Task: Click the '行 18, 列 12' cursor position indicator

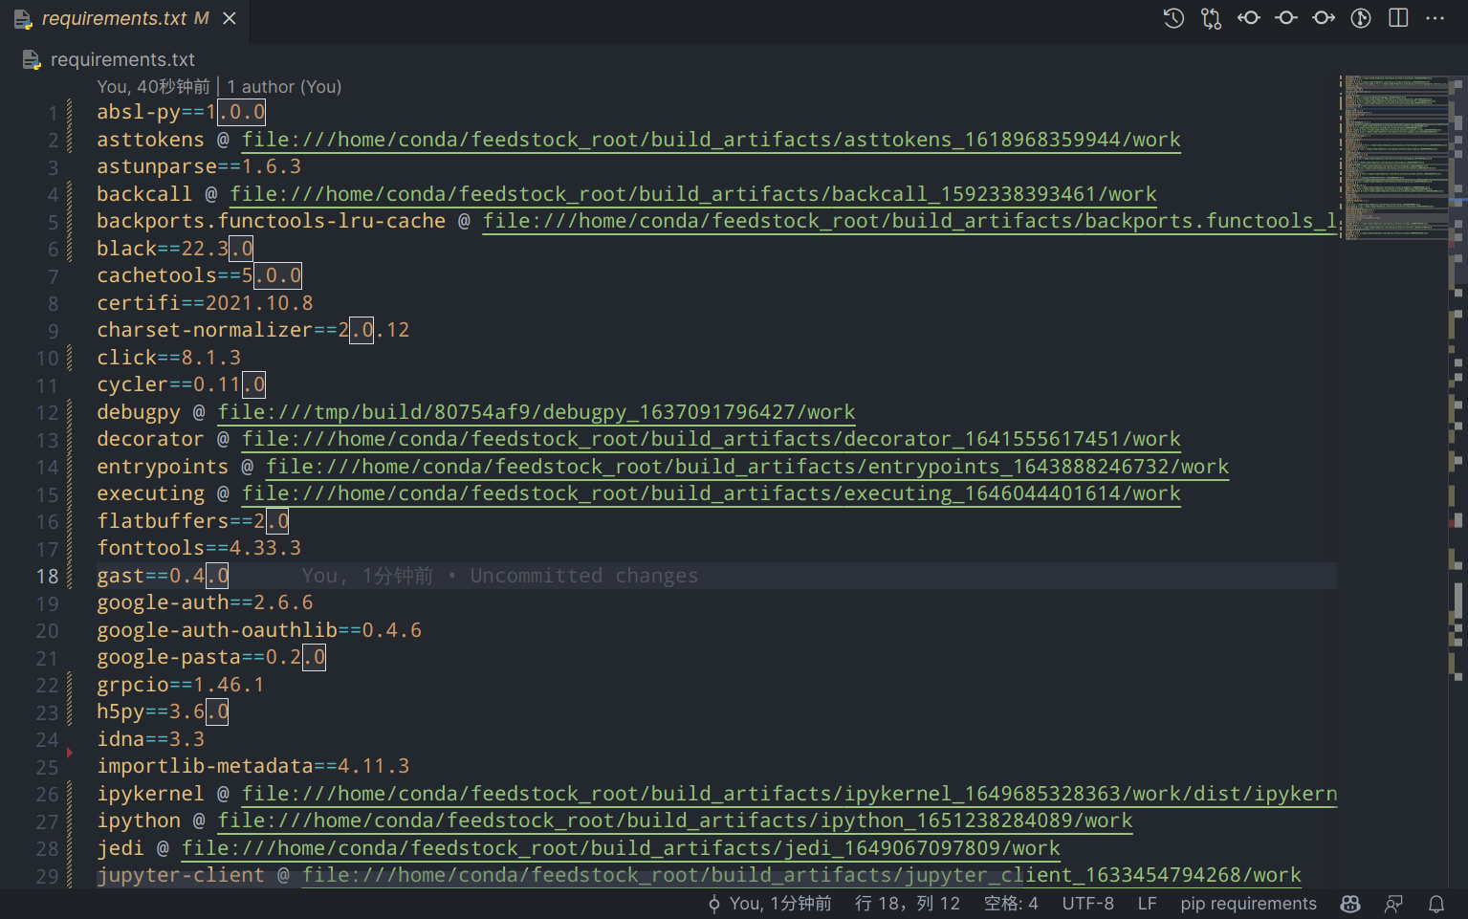Action: tap(907, 904)
